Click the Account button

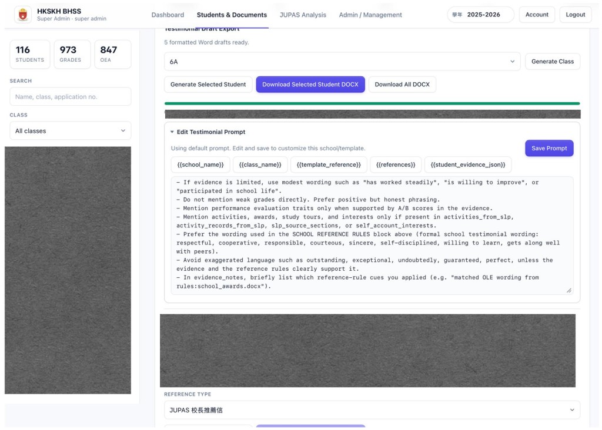(x=537, y=15)
